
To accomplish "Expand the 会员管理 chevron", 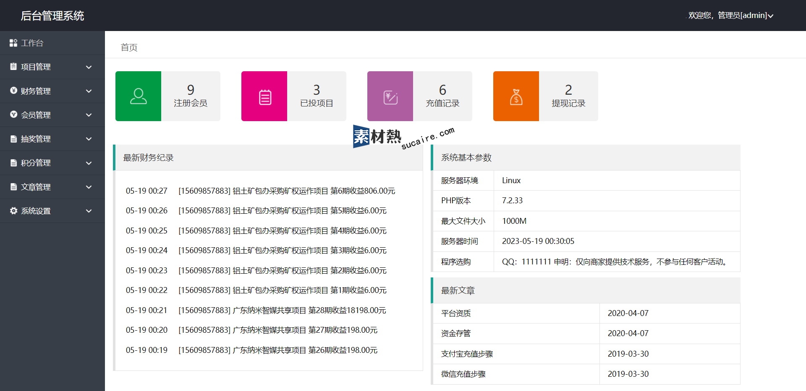I will [89, 115].
